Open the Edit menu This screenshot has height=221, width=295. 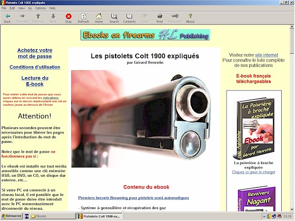click(12, 8)
